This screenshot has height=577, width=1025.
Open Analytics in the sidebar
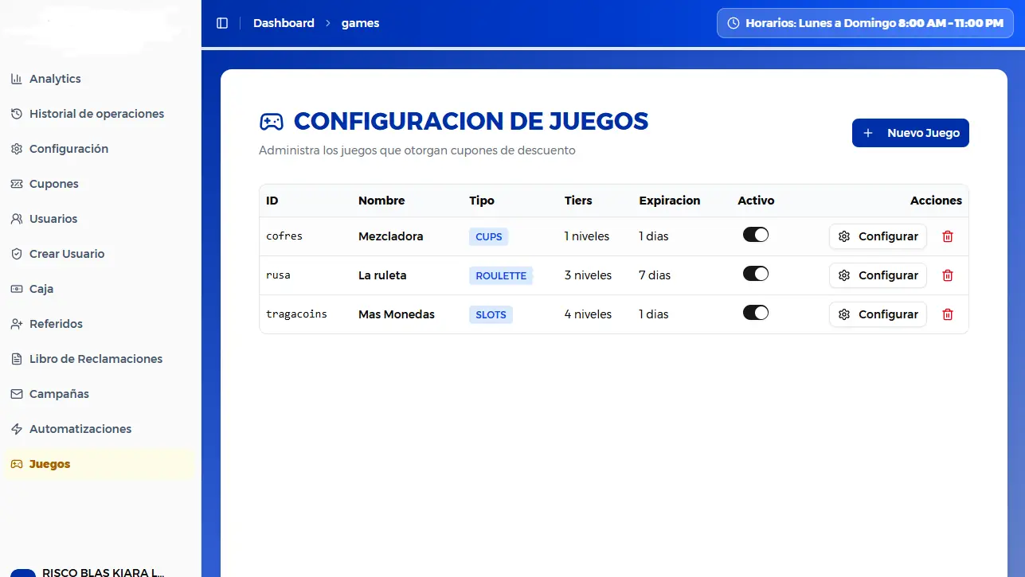pyautogui.click(x=100, y=79)
